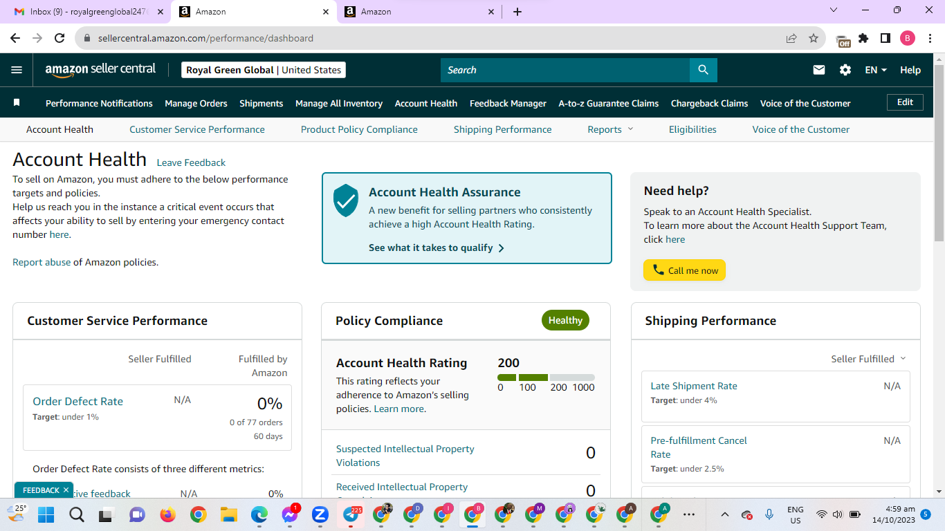
Task: Open the Settings gear menu
Action: pos(845,70)
